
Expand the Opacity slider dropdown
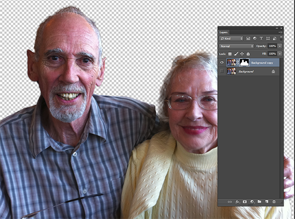pos(280,46)
